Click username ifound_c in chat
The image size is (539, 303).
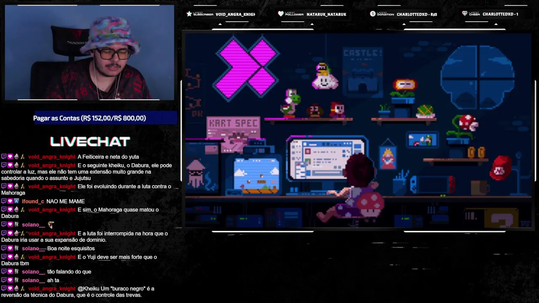(33, 202)
